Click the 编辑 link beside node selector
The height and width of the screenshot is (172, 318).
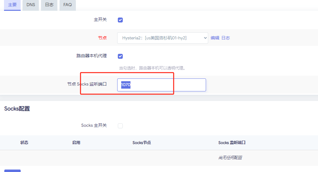(215, 38)
